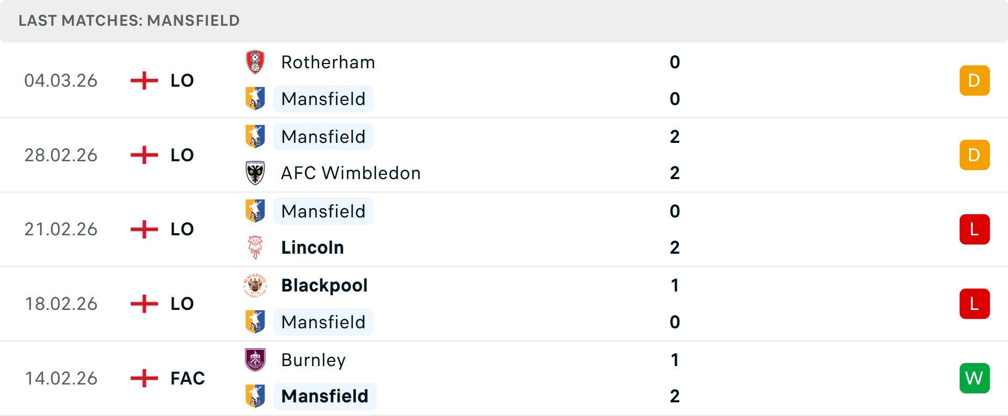Click the Blackpool club badge

point(256,285)
